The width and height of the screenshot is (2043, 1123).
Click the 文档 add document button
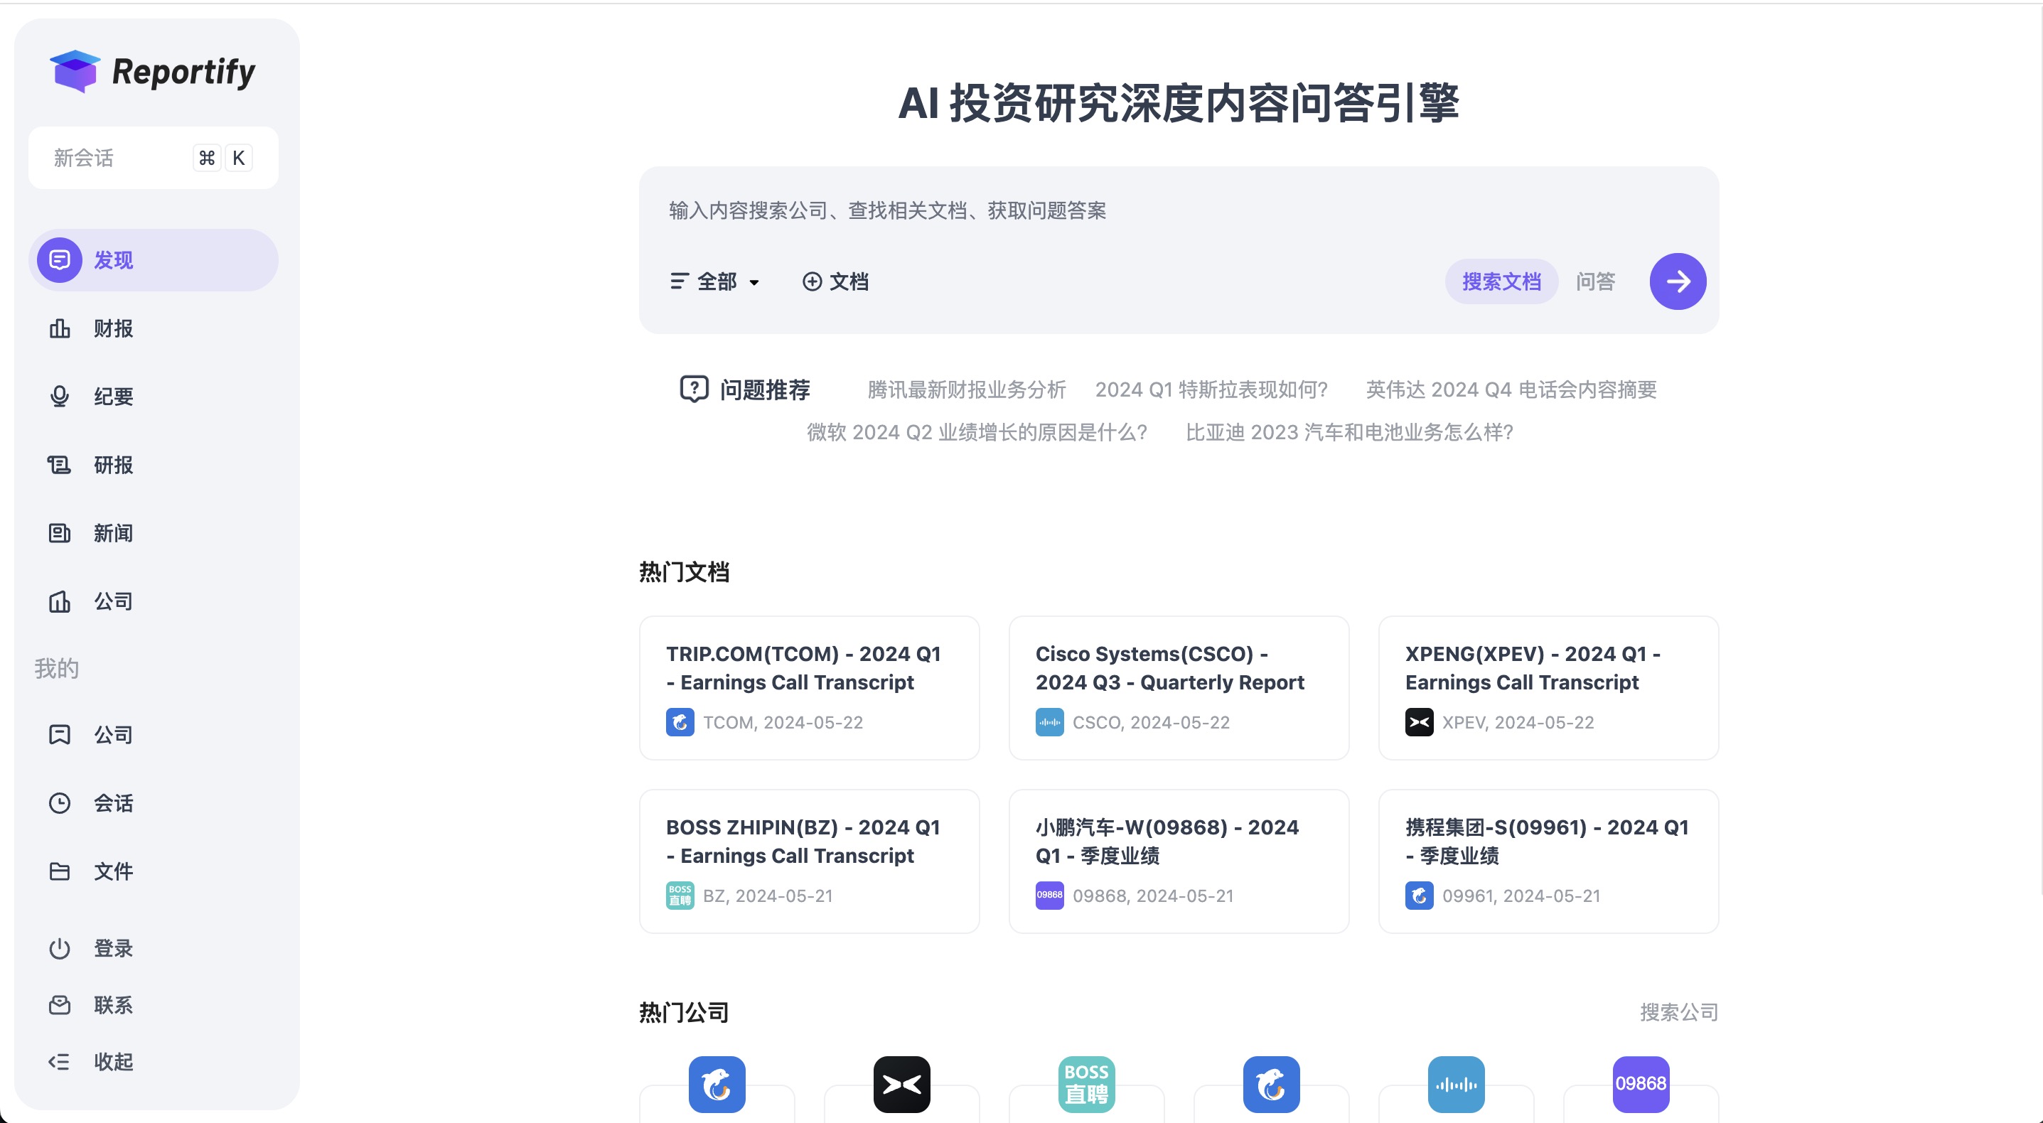(x=836, y=281)
